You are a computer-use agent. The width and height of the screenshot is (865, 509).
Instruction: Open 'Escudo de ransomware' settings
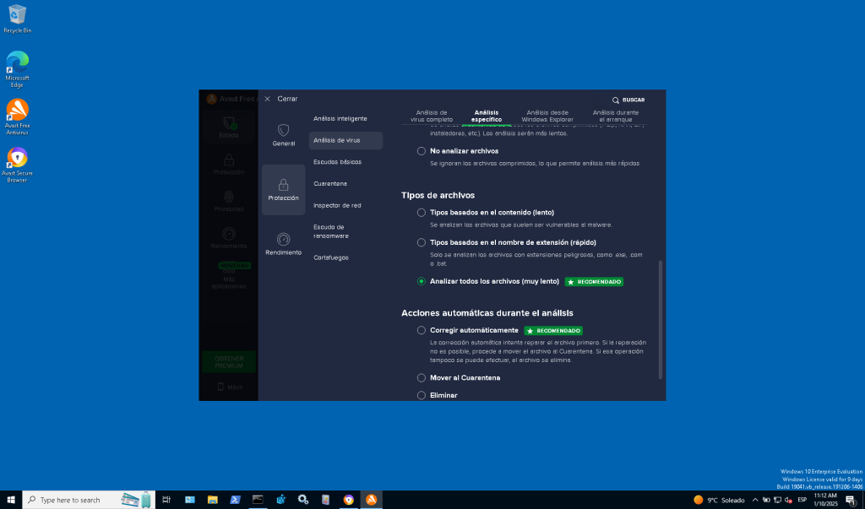click(331, 231)
